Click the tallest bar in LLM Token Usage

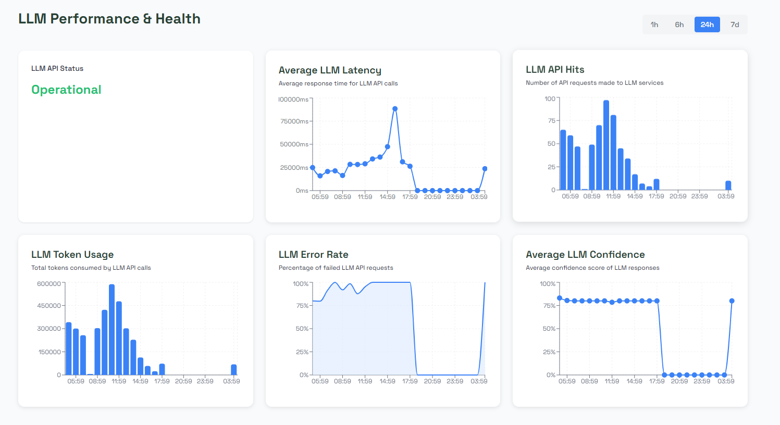(x=112, y=330)
